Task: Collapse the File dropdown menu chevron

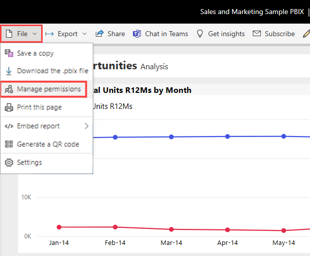Action: (x=35, y=34)
